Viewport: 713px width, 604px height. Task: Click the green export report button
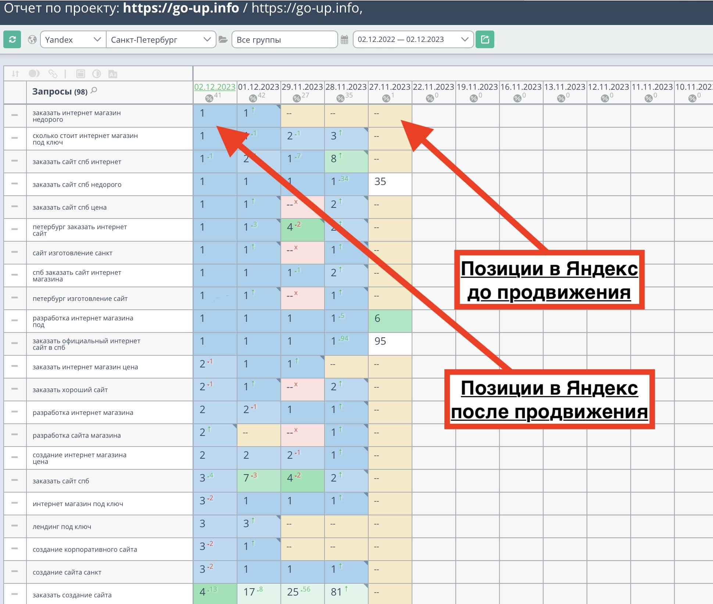coord(485,39)
